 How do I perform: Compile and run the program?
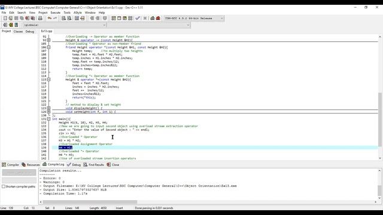point(124,19)
